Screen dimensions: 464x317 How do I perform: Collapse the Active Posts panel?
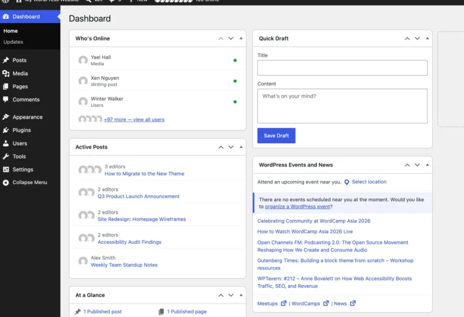click(x=241, y=147)
